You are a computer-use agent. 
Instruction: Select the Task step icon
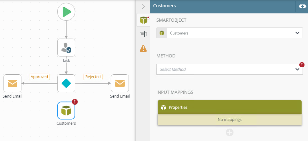point(66,48)
